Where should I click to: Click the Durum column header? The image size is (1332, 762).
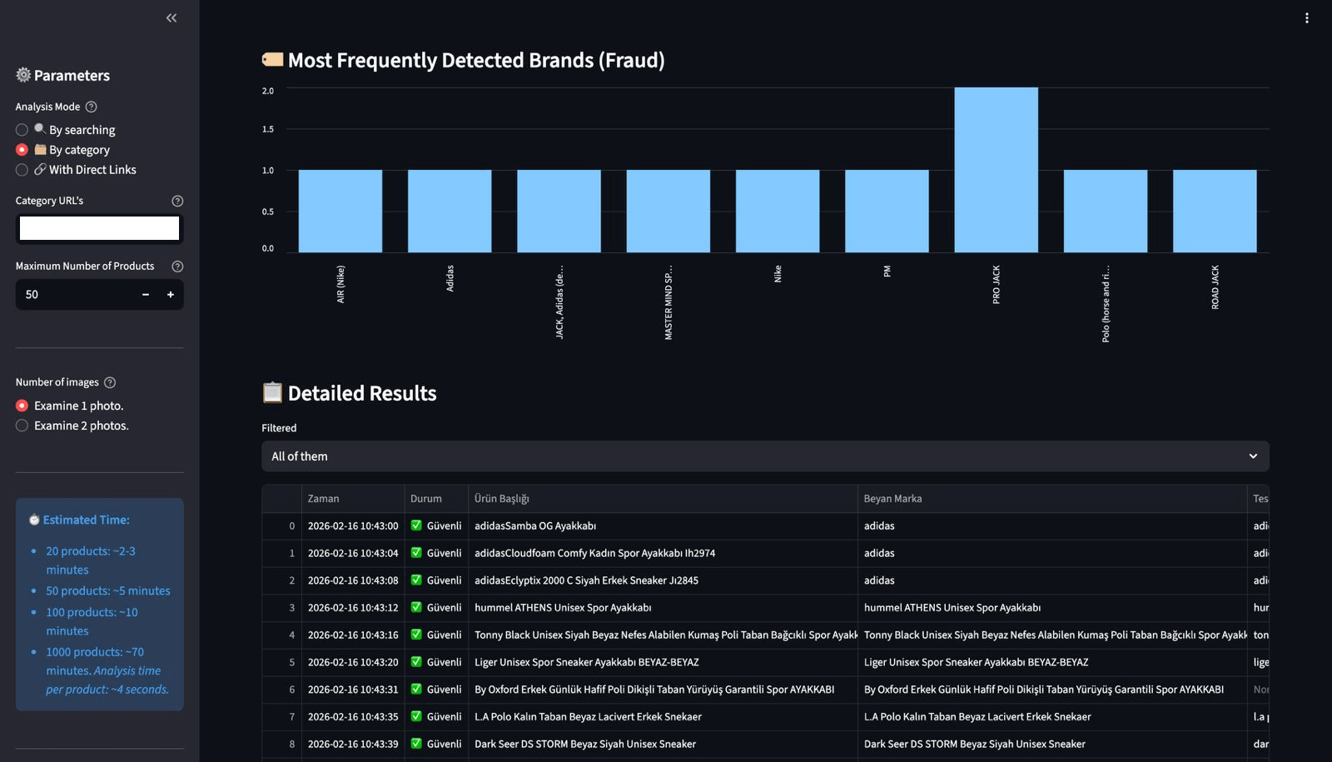click(425, 498)
